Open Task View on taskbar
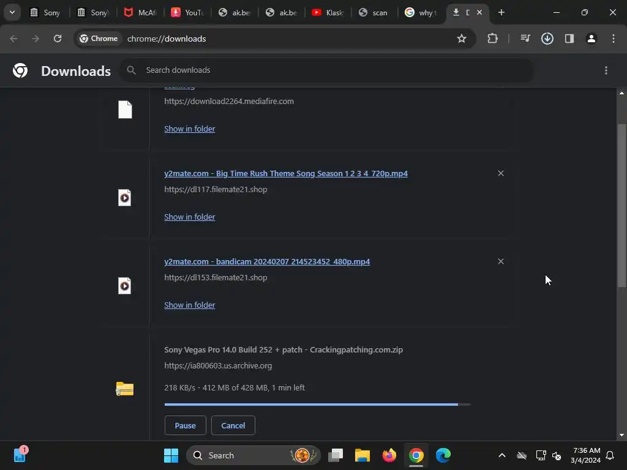The height and width of the screenshot is (470, 627). pyautogui.click(x=336, y=455)
